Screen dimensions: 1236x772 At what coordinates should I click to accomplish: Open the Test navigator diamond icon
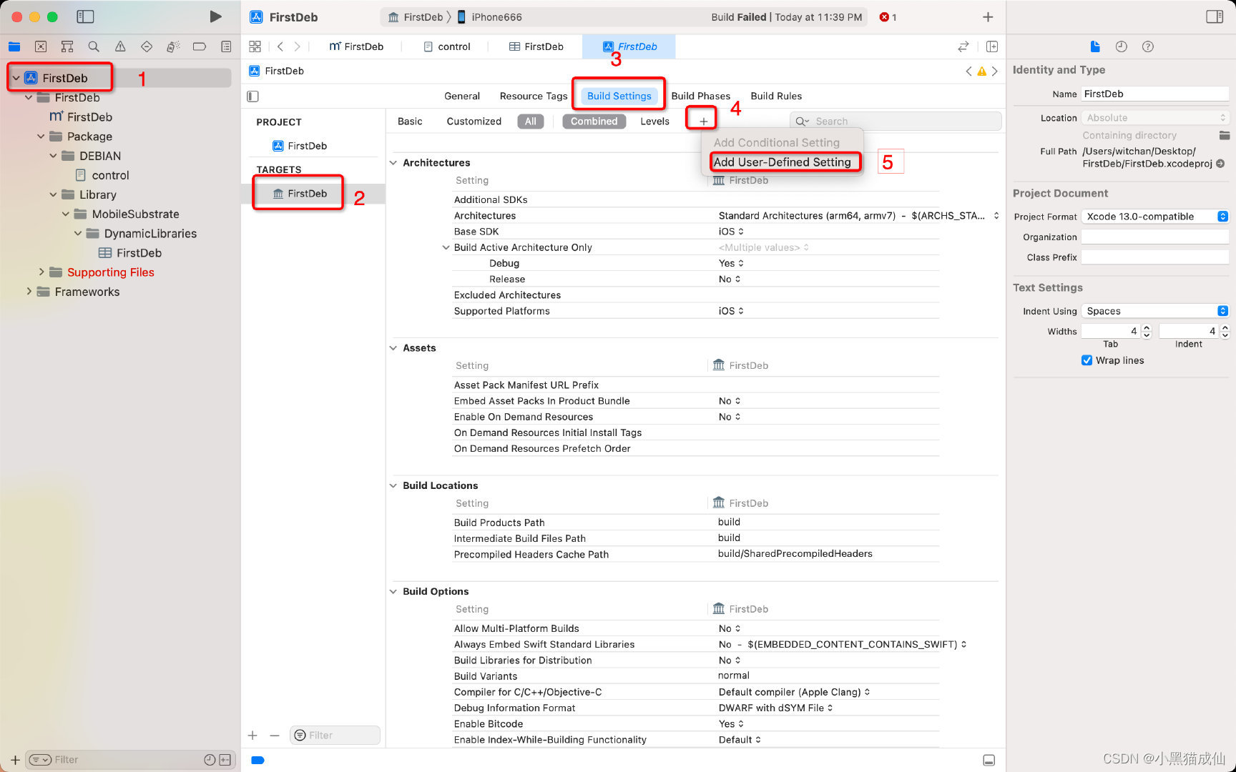pyautogui.click(x=147, y=46)
